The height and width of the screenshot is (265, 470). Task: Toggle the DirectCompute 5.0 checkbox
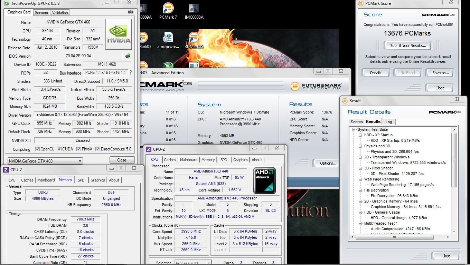tap(97, 149)
